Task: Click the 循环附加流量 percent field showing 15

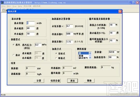Action: point(112,41)
